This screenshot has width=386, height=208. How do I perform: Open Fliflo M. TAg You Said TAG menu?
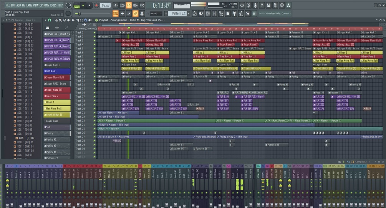146,20
